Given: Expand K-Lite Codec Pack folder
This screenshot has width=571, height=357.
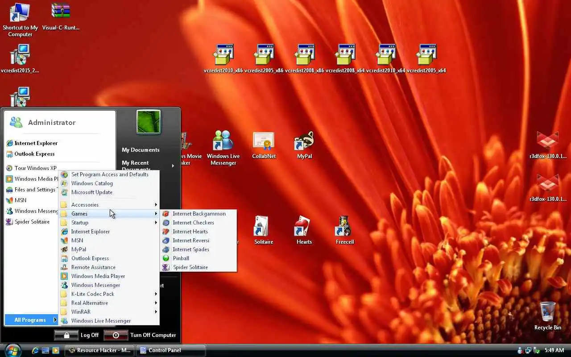Looking at the screenshot, I should click(x=109, y=294).
